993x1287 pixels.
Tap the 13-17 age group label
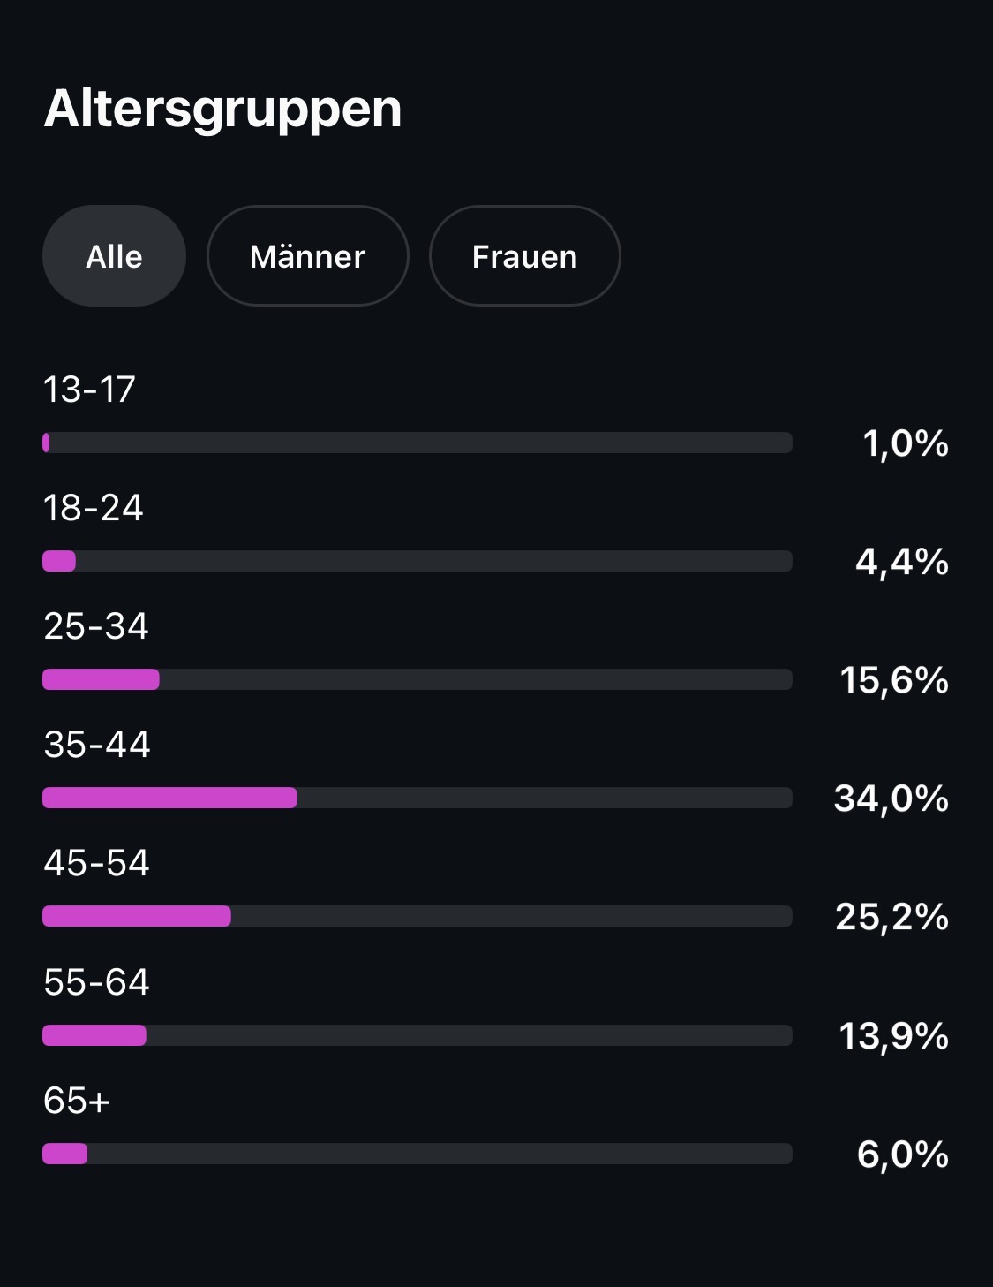coord(89,390)
